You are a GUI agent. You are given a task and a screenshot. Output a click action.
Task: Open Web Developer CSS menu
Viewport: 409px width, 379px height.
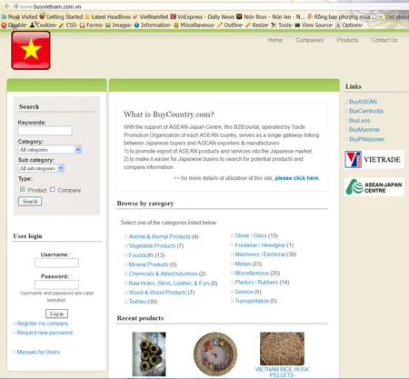pos(68,25)
